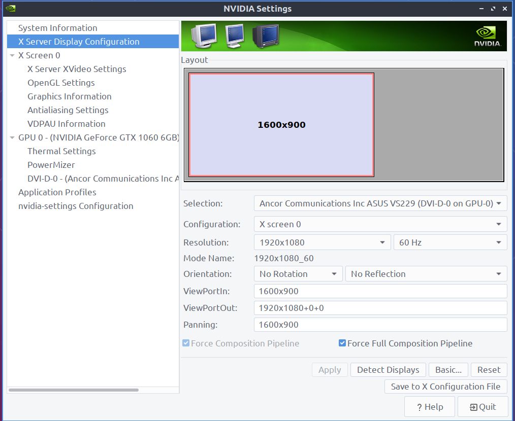Click the ViewPortIn input field
Screen dimensions: 515x421
click(x=380, y=291)
